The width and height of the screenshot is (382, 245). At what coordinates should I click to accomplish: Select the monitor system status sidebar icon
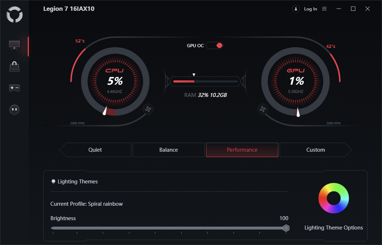(14, 45)
